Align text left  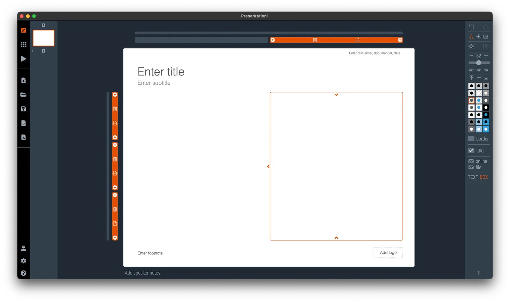(471, 70)
